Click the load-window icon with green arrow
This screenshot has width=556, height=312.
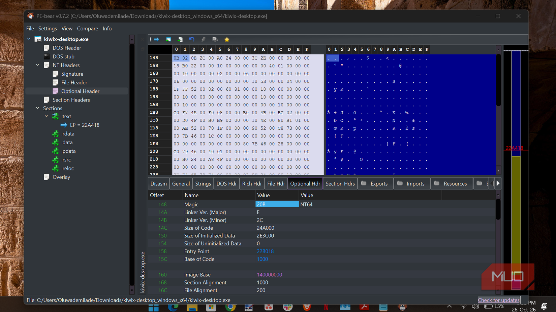click(x=168, y=39)
